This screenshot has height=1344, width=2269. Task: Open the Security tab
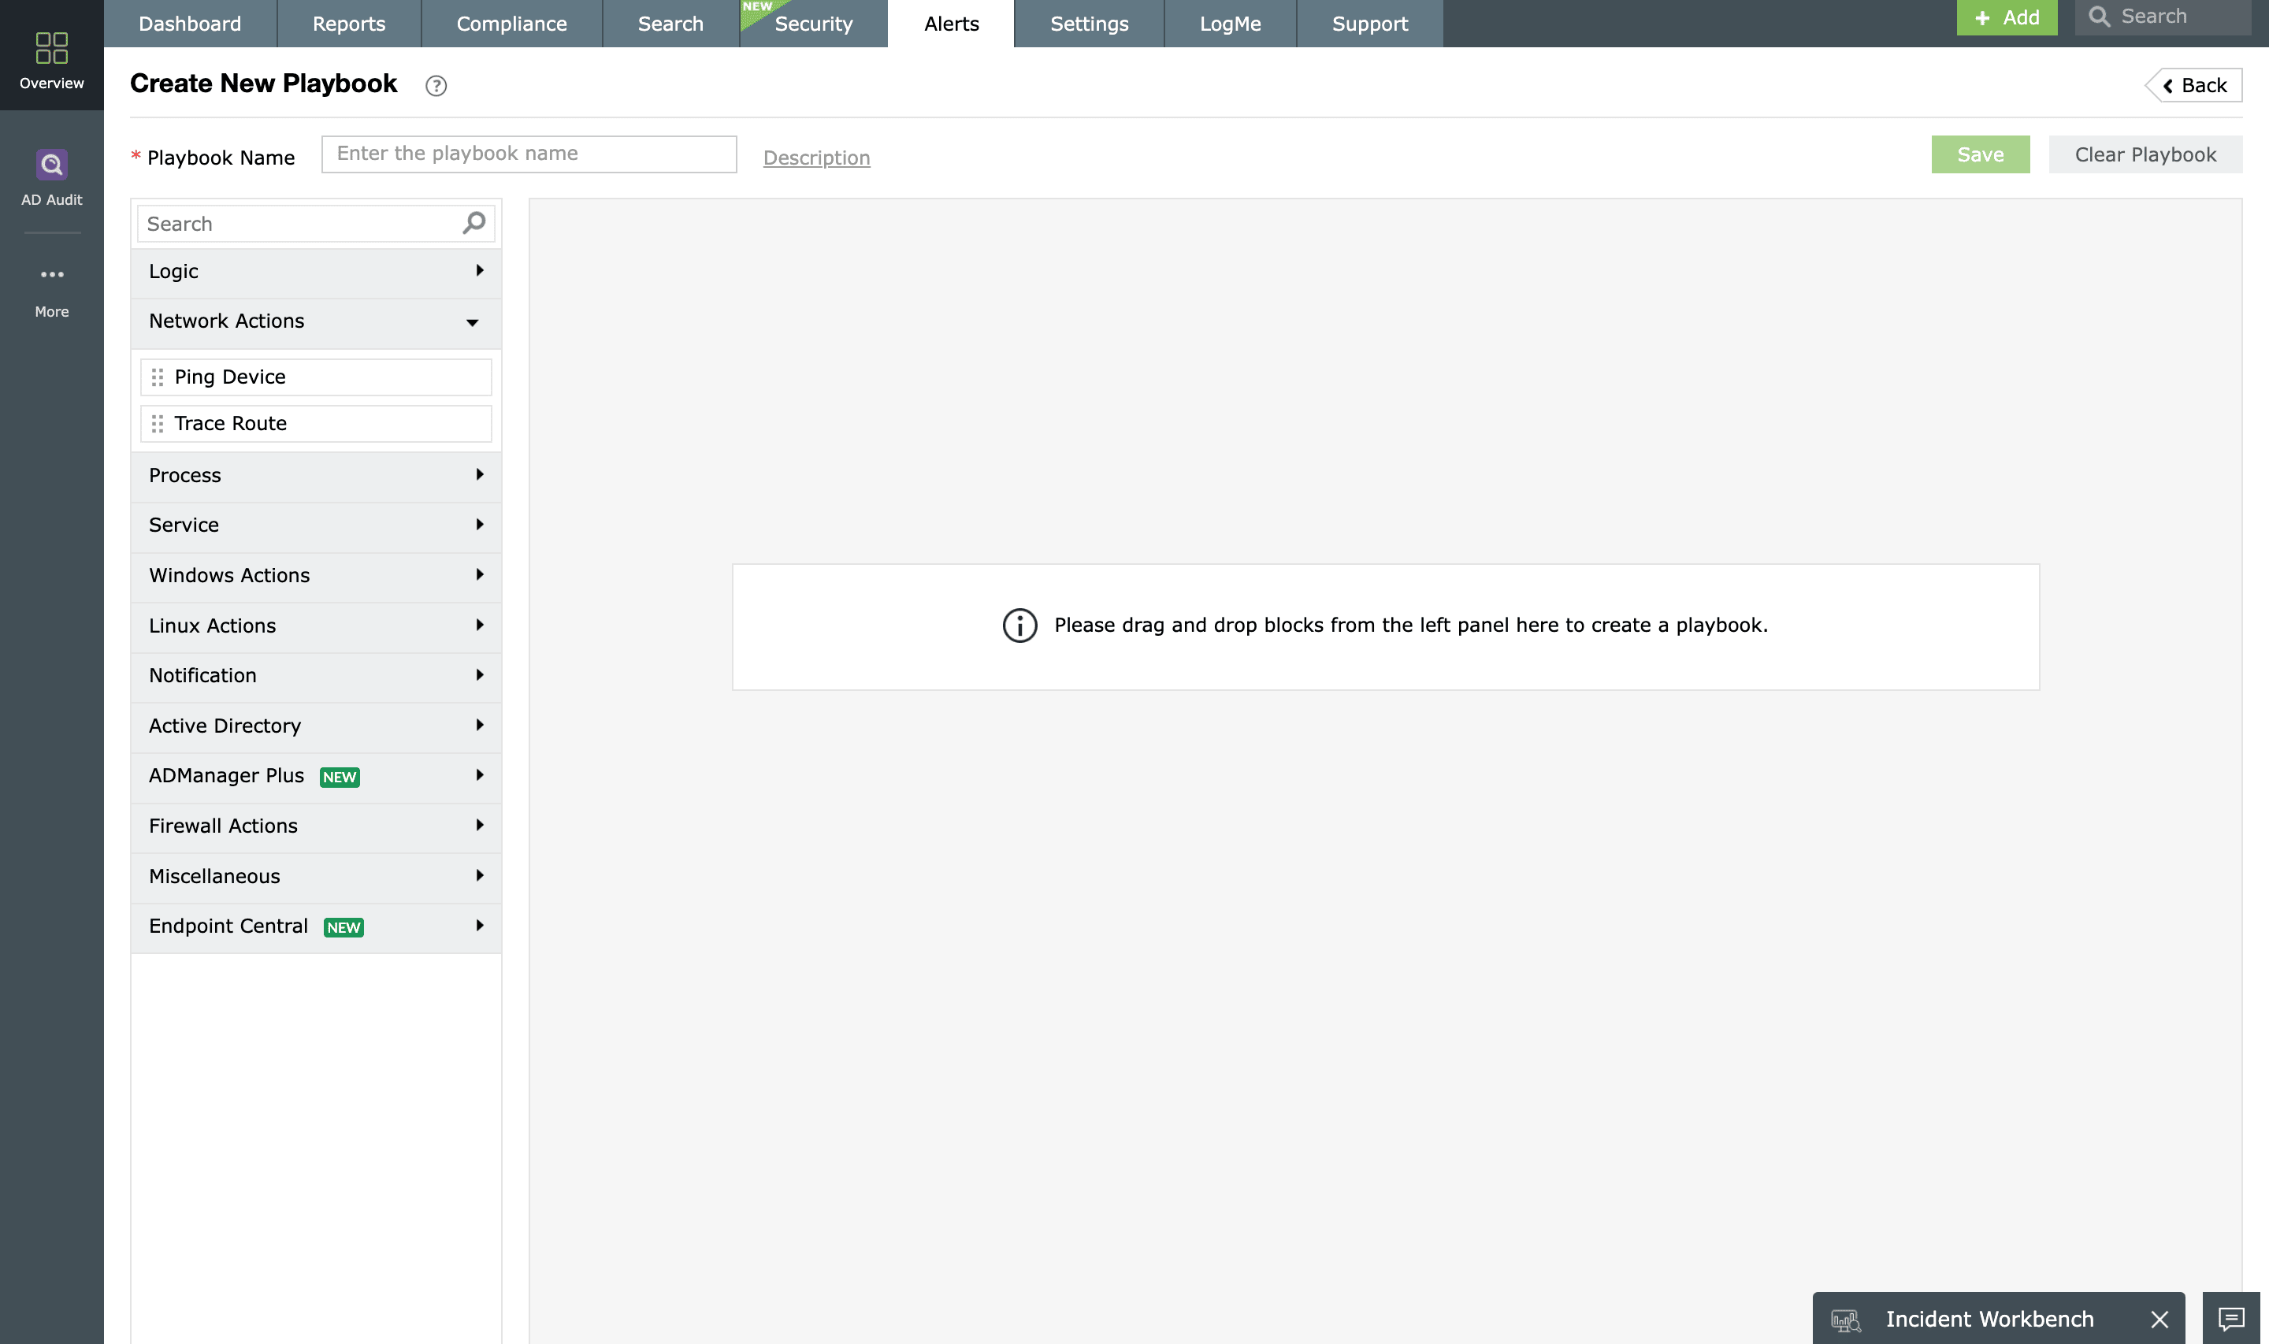tap(813, 24)
